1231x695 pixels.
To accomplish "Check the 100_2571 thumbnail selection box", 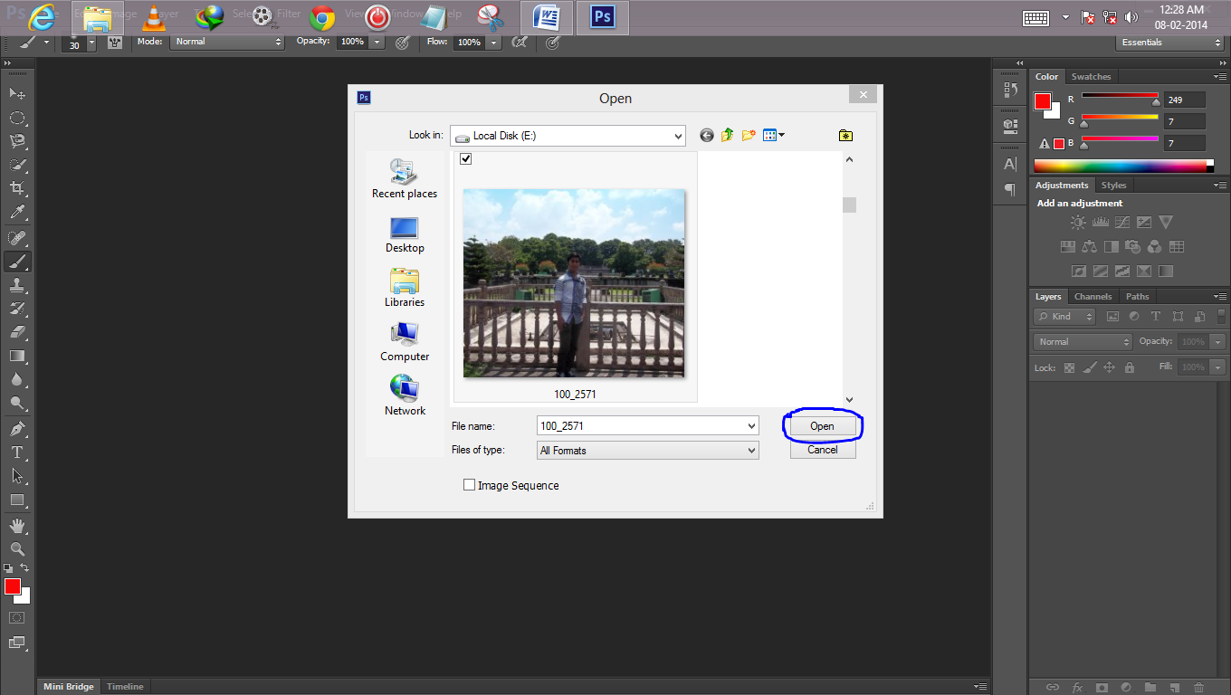I will [x=465, y=158].
